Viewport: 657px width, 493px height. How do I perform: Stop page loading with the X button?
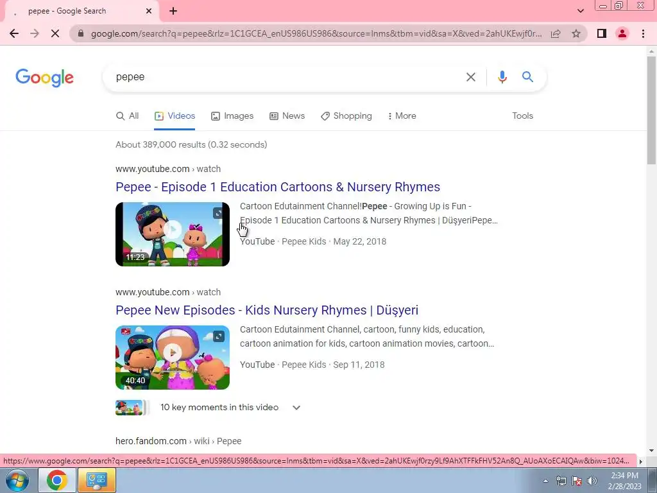55,33
